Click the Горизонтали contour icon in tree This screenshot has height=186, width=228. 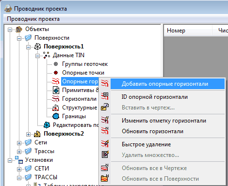(x=56, y=99)
